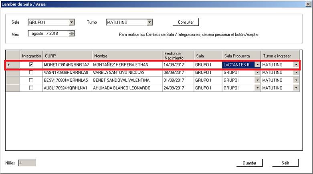Click the CURP column header
The width and height of the screenshot is (313, 174).
tap(67, 56)
